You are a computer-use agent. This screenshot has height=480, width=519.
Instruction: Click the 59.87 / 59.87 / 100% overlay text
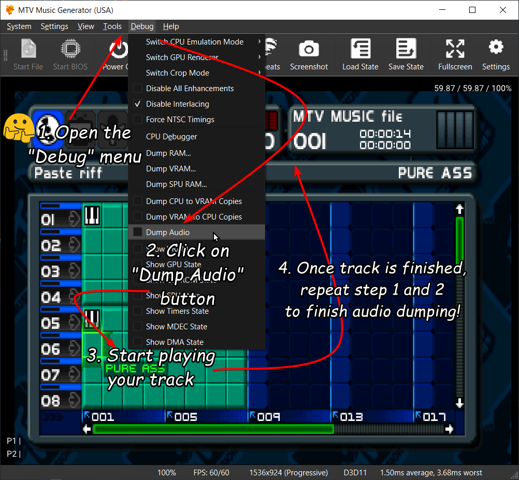pos(473,89)
